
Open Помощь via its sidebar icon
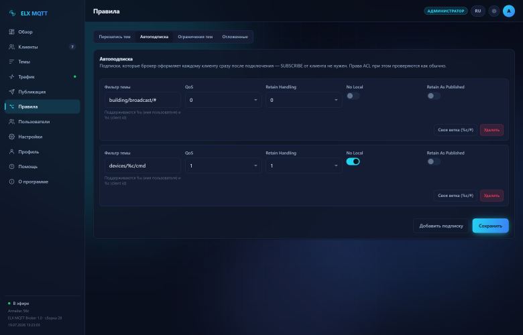click(11, 166)
